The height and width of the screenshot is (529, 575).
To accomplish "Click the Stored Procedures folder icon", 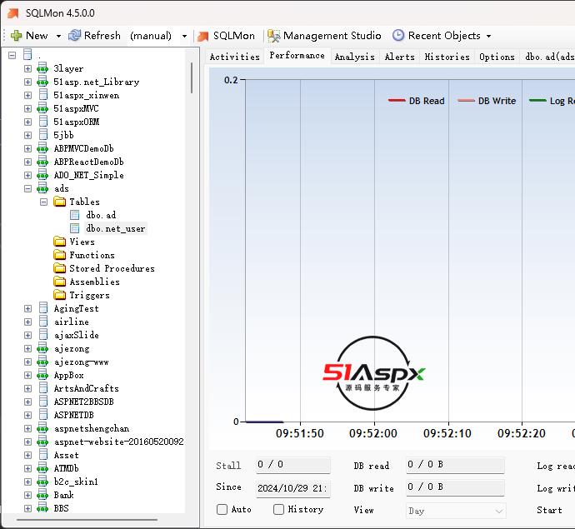I will [x=60, y=268].
